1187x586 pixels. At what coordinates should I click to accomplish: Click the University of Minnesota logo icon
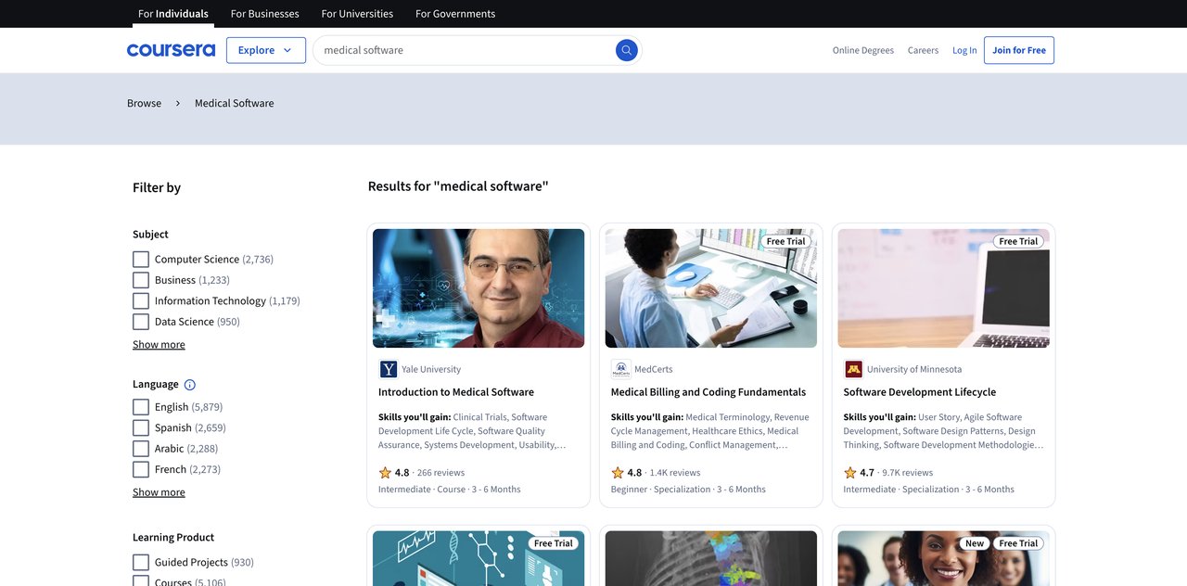[x=854, y=369]
